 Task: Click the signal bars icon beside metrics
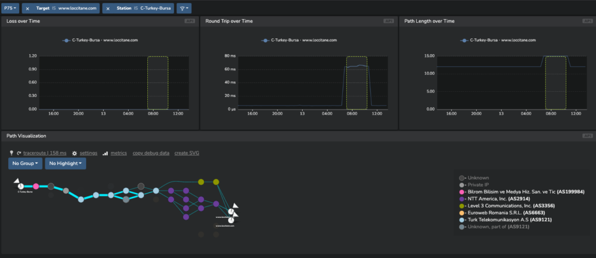[x=105, y=153]
